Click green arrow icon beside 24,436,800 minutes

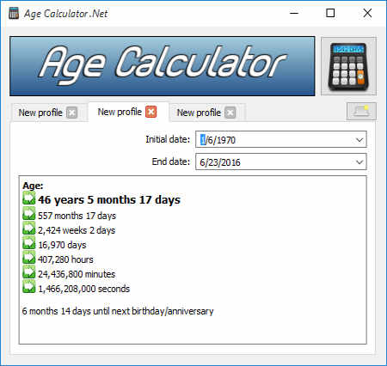click(x=29, y=272)
